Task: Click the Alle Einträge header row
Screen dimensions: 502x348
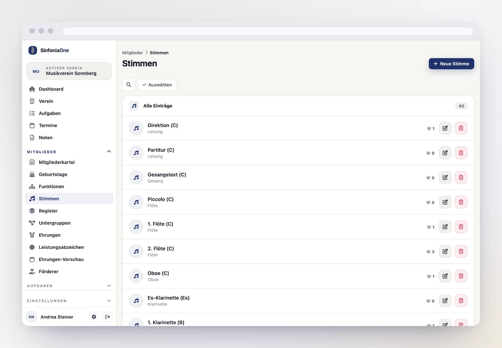Action: click(298, 106)
